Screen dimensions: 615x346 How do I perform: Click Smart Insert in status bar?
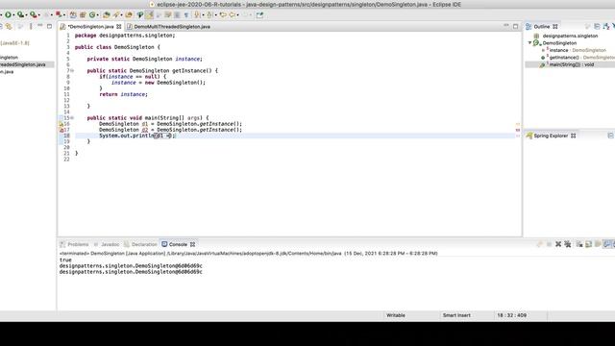tap(456, 315)
